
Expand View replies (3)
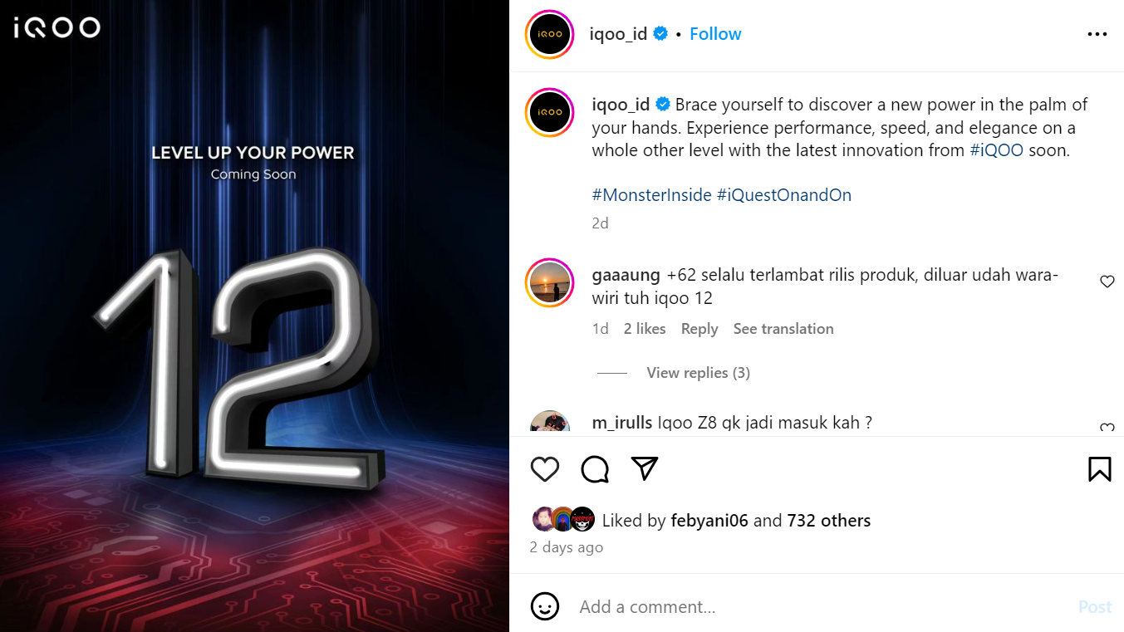[698, 373]
